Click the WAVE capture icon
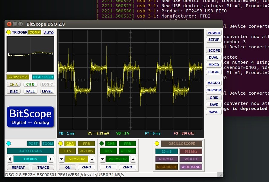 point(214,112)
